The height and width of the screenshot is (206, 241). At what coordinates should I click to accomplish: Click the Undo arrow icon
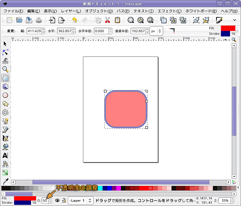click(x=74, y=20)
